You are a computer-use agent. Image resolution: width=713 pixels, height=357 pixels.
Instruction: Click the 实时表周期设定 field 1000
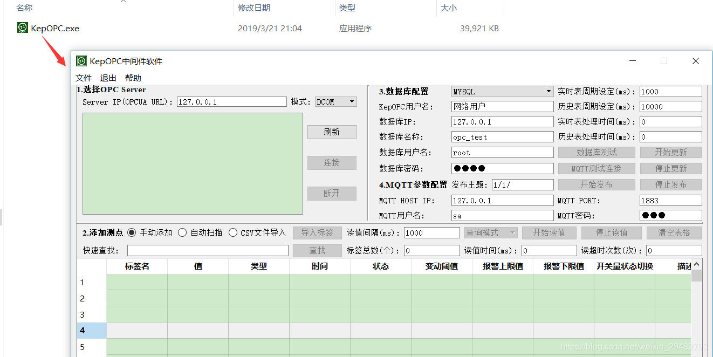tap(671, 92)
